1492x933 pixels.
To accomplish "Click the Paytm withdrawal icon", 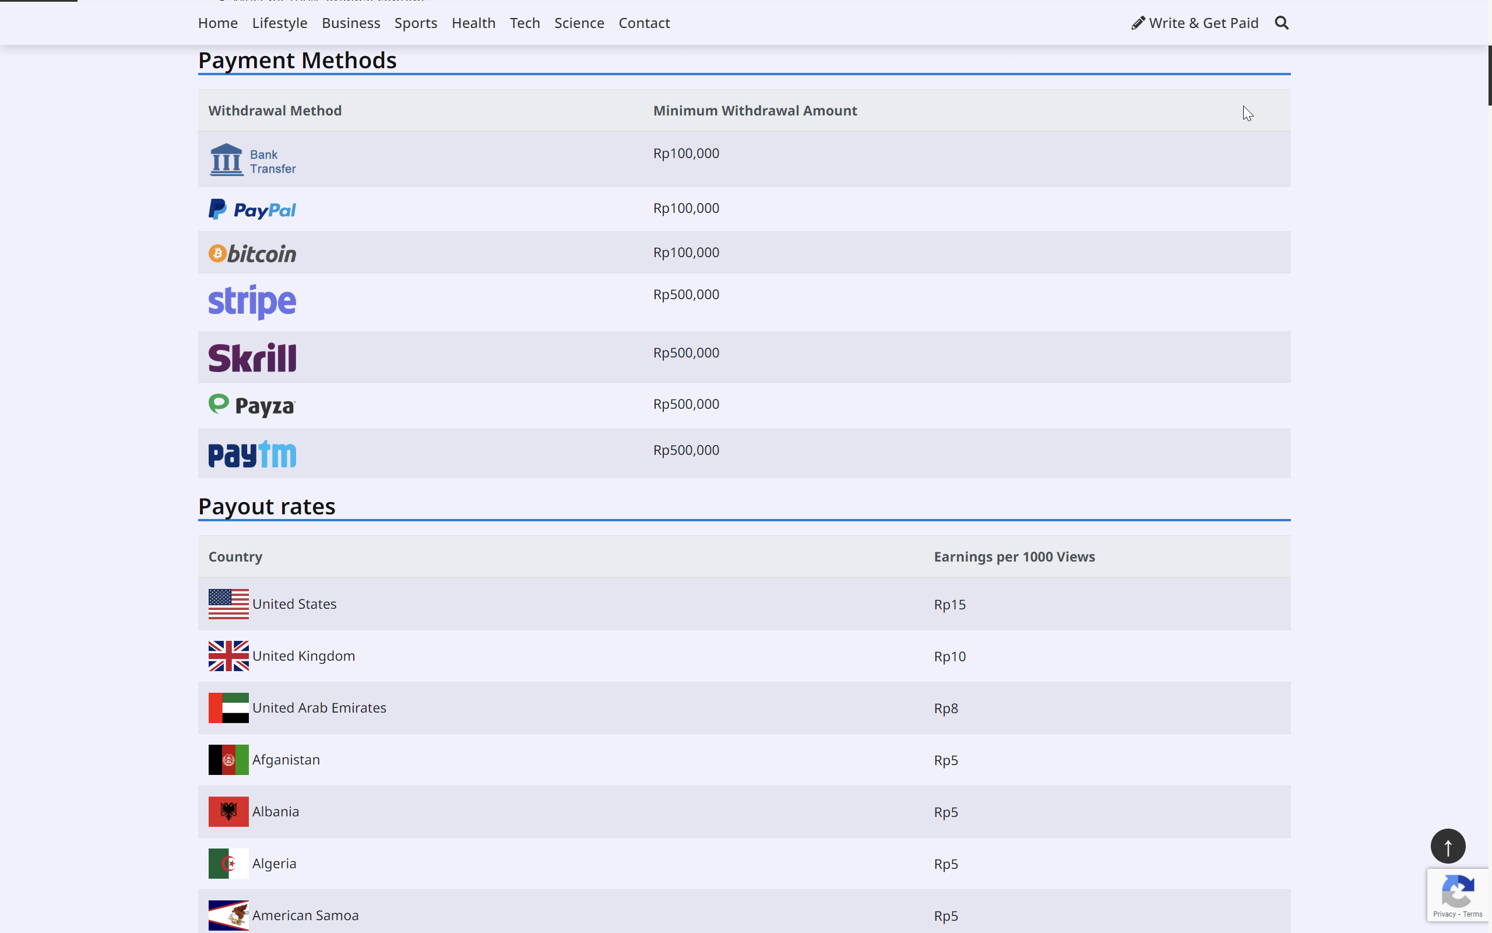I will click(252, 454).
